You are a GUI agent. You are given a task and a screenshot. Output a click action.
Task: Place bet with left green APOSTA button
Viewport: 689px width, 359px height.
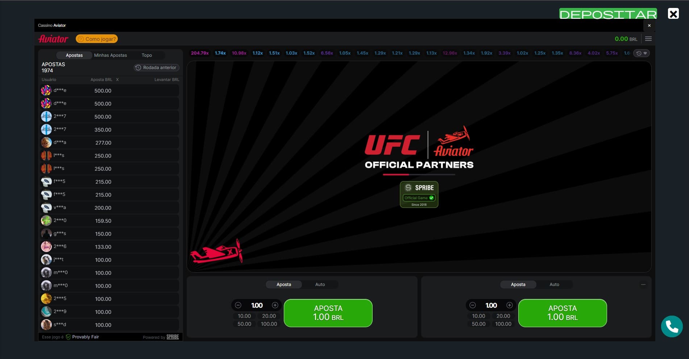328,313
